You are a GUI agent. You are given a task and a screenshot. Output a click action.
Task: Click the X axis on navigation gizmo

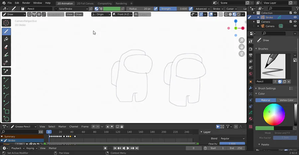243,28
